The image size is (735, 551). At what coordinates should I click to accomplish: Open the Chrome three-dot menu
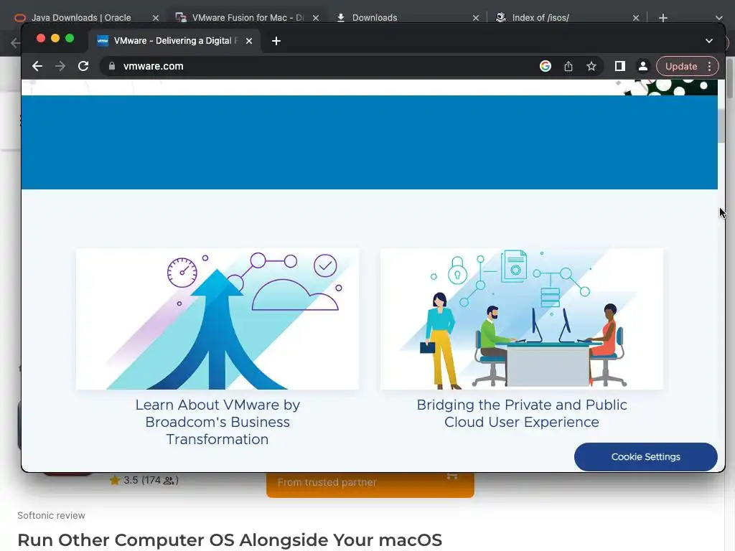click(710, 66)
